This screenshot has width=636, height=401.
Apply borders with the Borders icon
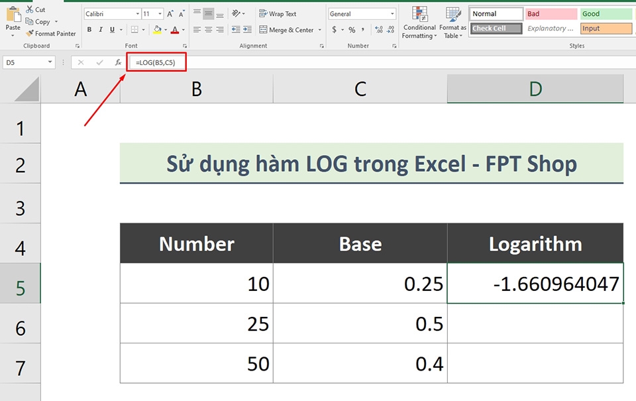[x=134, y=30]
